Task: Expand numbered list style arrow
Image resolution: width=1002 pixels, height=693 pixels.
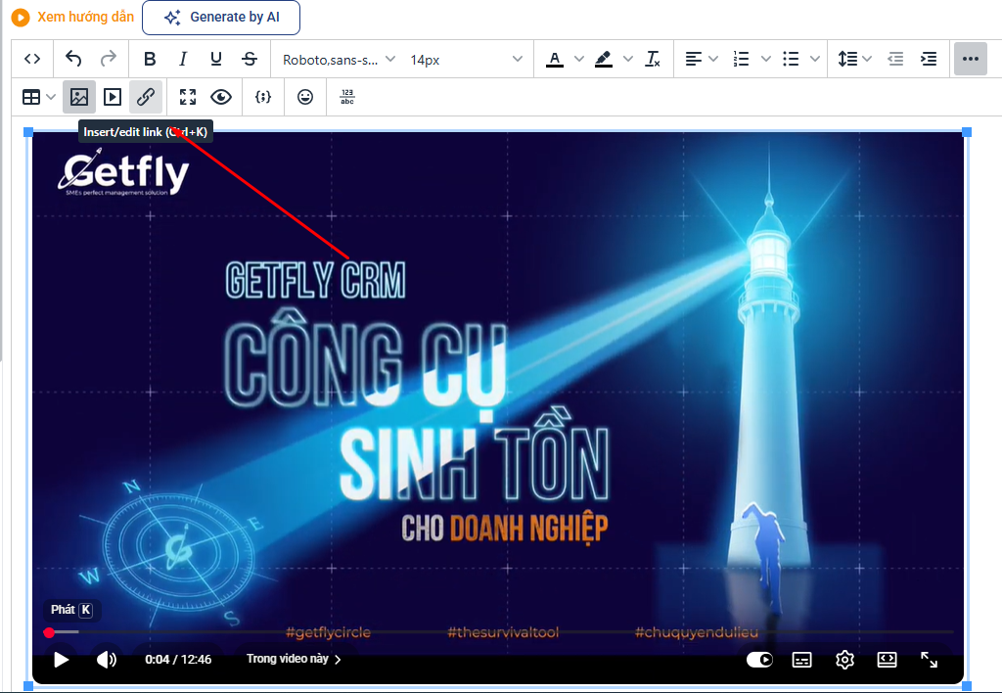Action: (765, 59)
